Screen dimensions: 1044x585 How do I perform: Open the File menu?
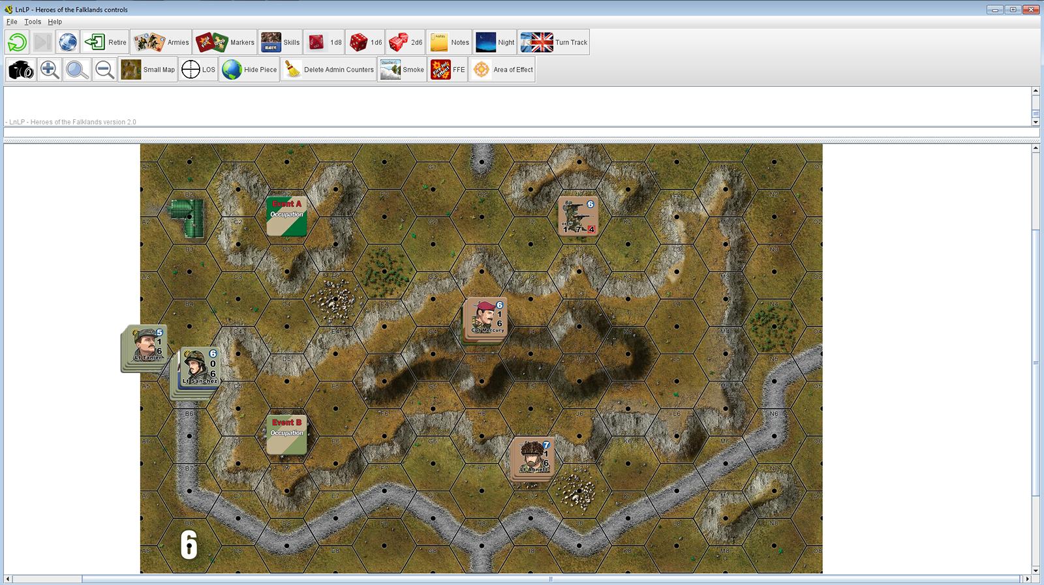[12, 22]
